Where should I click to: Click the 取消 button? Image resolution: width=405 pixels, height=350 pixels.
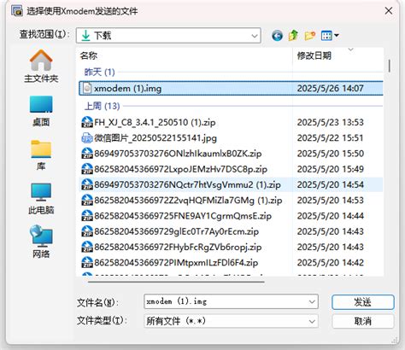(x=363, y=321)
